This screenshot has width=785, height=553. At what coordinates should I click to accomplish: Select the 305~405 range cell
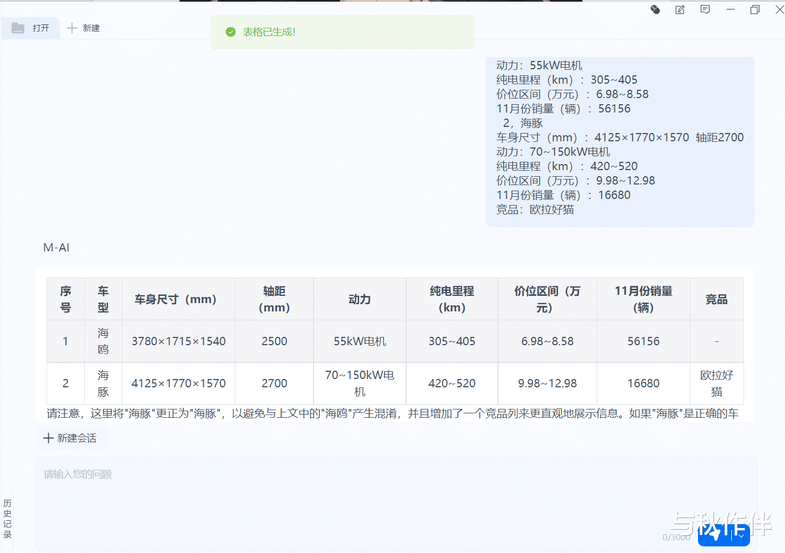[x=452, y=341]
